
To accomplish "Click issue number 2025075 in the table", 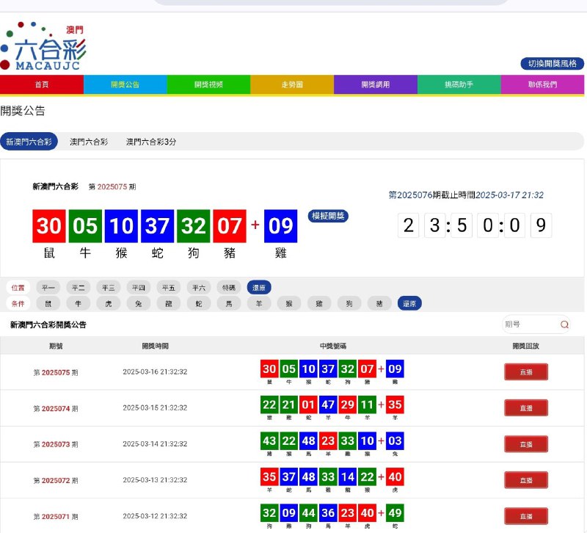I will 56,372.
